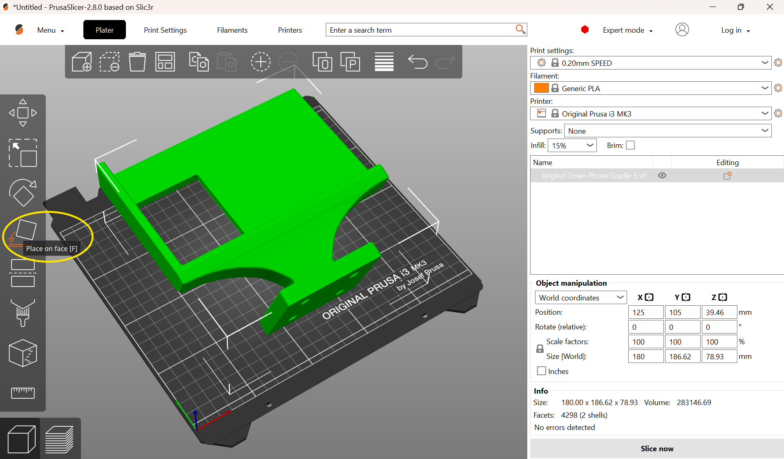Open the Log in dropdown
Viewport: 784px width, 459px height.
[736, 30]
